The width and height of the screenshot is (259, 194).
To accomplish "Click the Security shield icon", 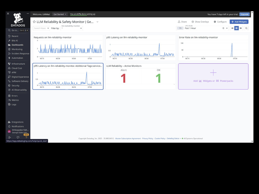I will point(9,86).
